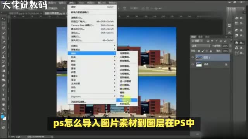Hide the 背景 layer

pos(193,64)
